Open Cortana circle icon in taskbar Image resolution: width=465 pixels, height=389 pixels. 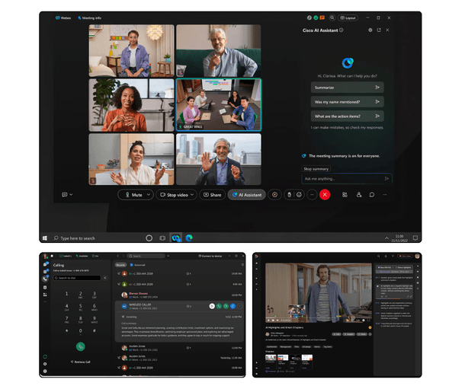[x=149, y=238]
